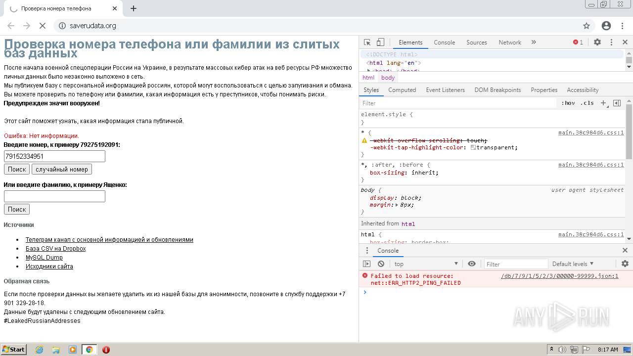Open the Телеграм канал link
633x356 pixels.
[109, 240]
